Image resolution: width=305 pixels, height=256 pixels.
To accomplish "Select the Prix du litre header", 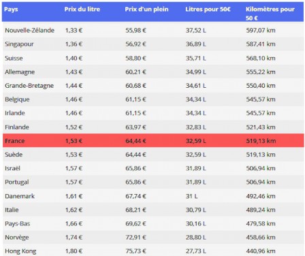I will coord(82,10).
